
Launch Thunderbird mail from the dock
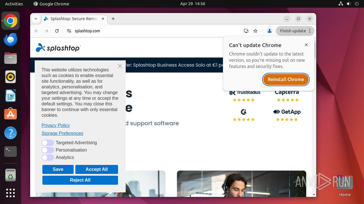[x=11, y=40]
